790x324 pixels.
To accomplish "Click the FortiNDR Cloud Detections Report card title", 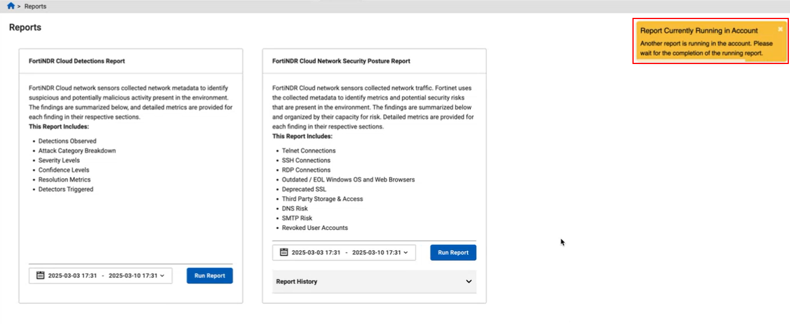I will (x=77, y=61).
